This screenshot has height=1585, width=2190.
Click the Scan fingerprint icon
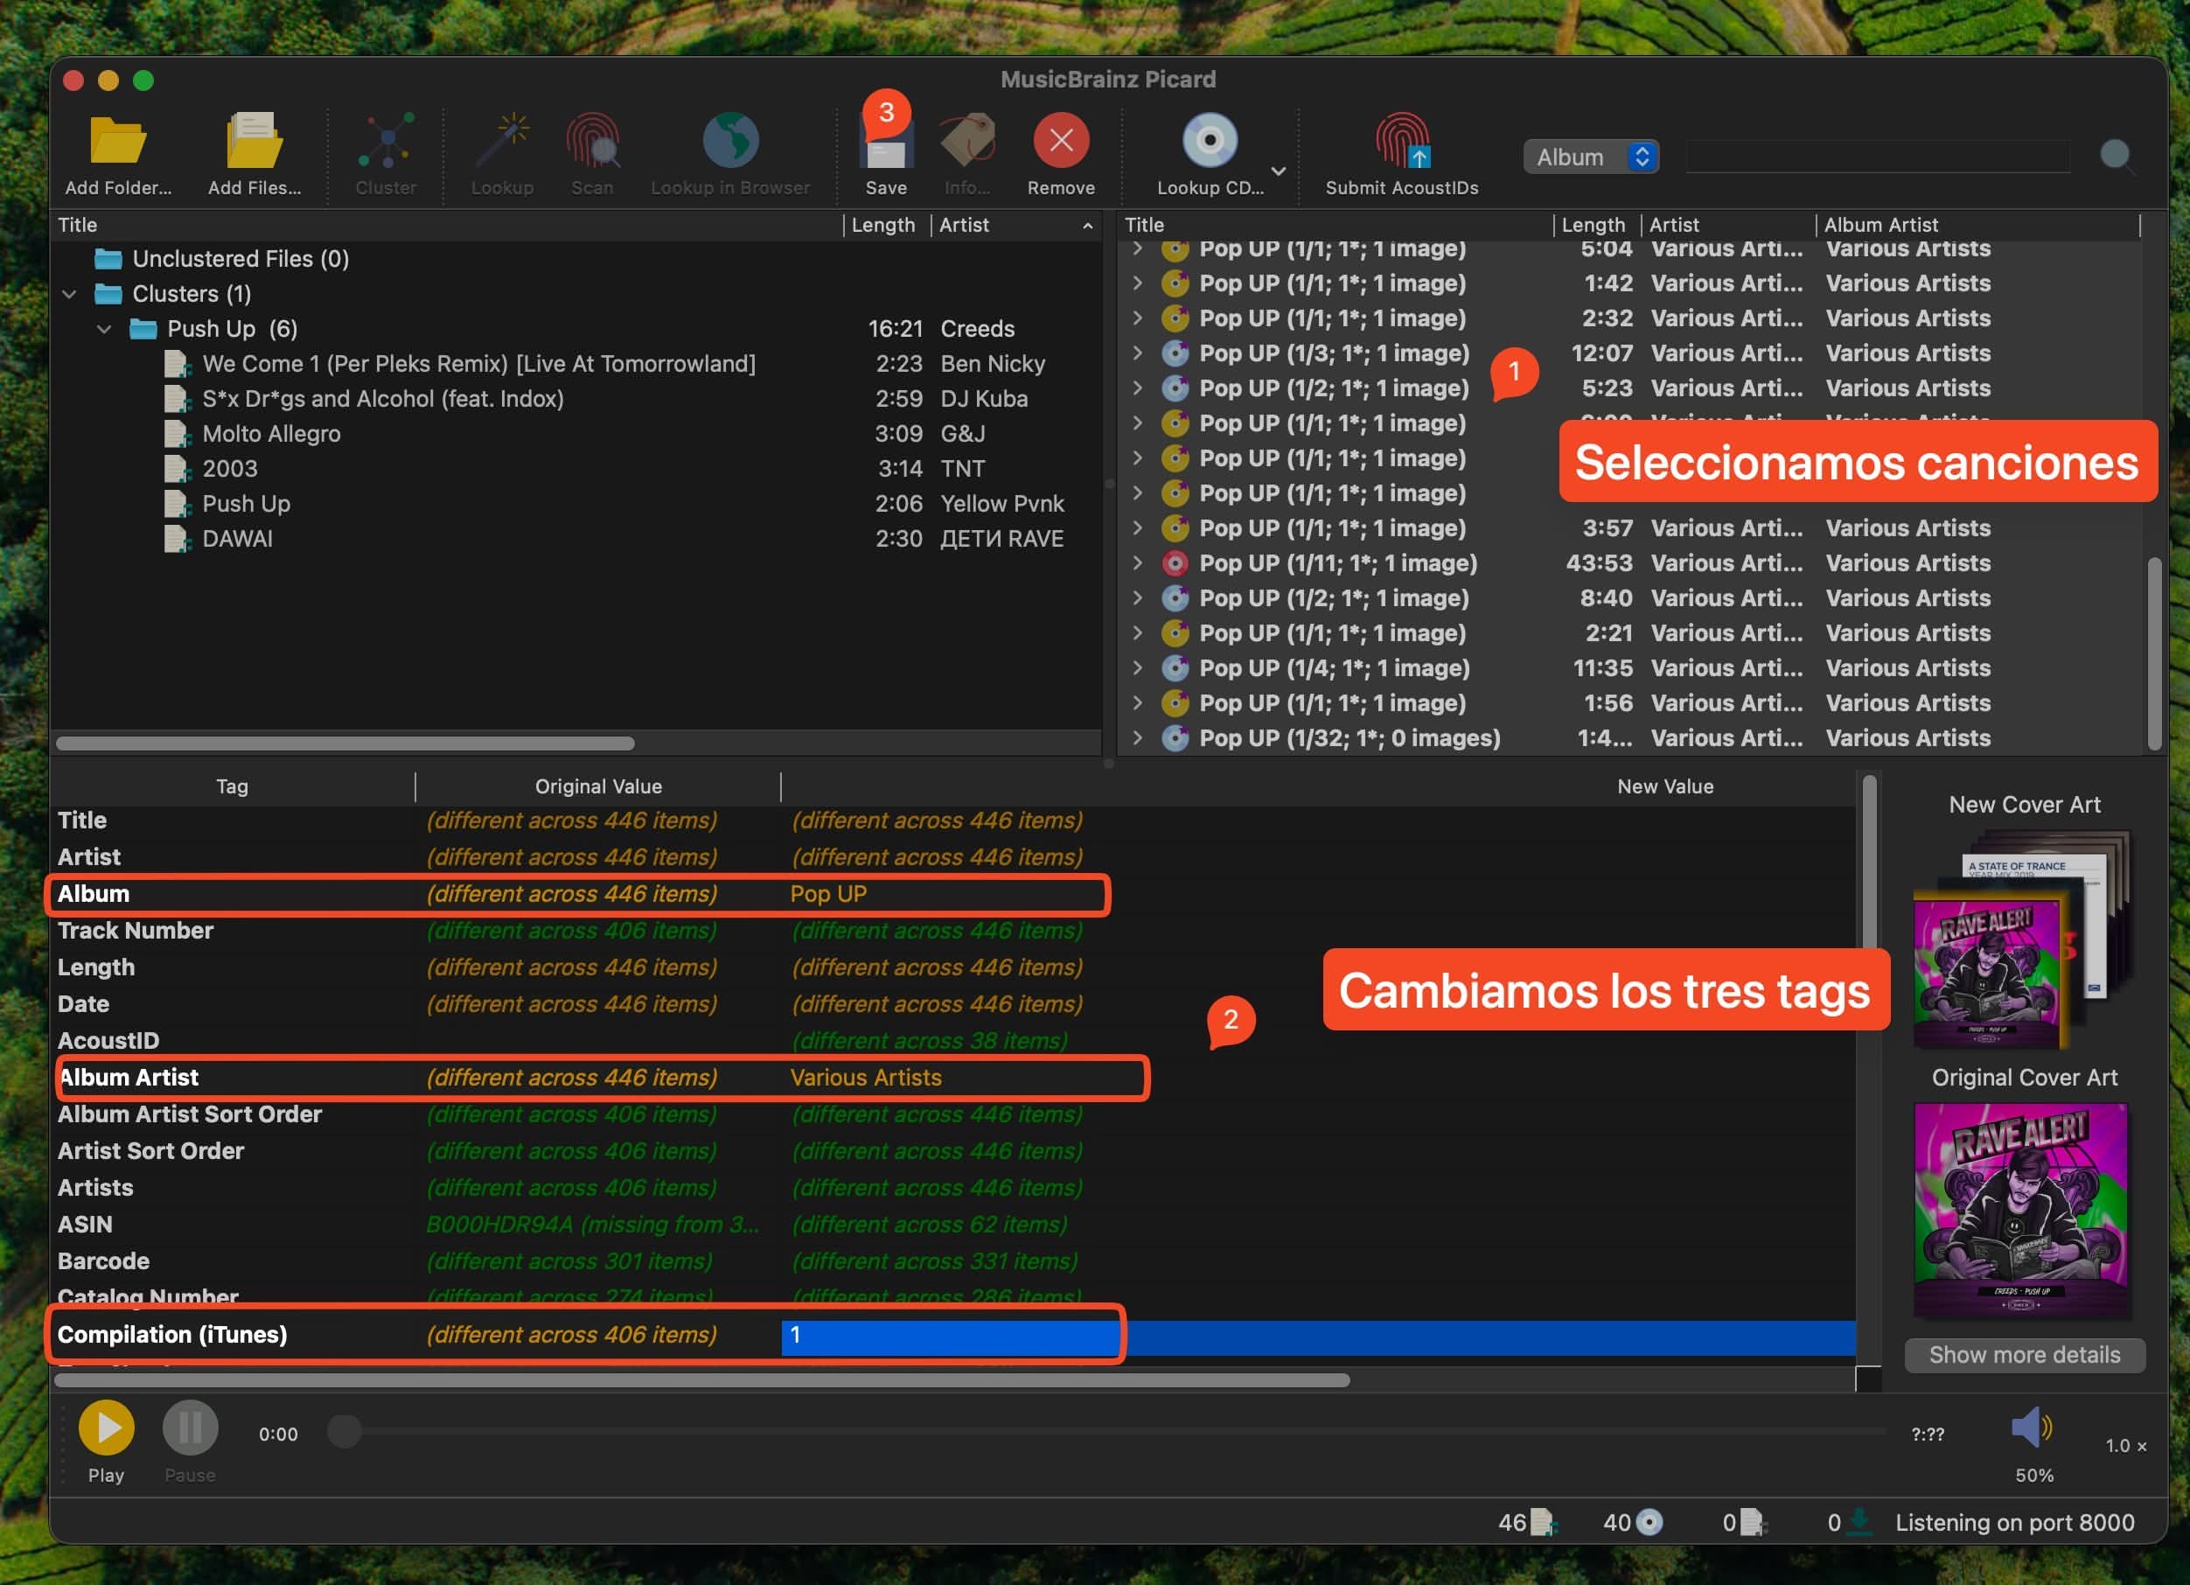(x=591, y=142)
